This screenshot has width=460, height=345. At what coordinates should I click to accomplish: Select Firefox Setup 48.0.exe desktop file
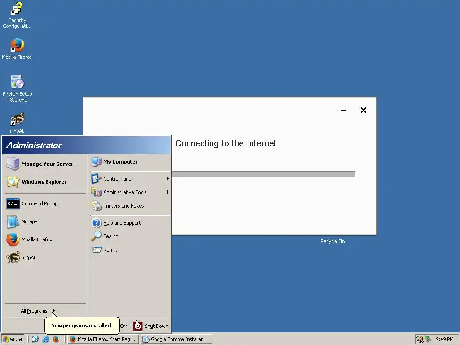(x=17, y=88)
